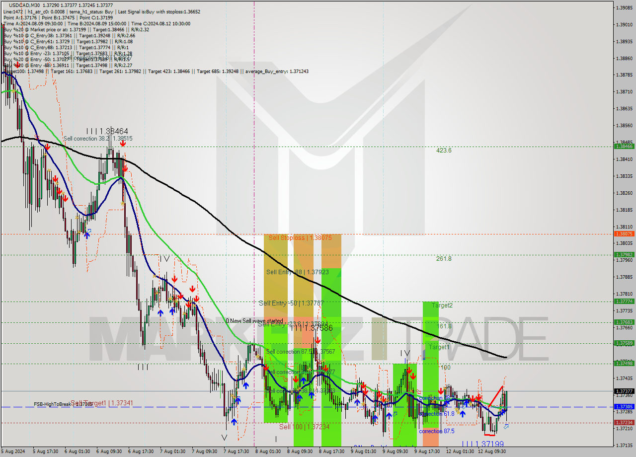Click the 1.37135 price axis value

(x=624, y=445)
